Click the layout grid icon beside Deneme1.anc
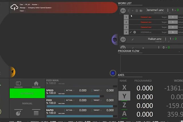Image resolution: width=183 pixels, height=122 pixels. [x=137, y=11]
